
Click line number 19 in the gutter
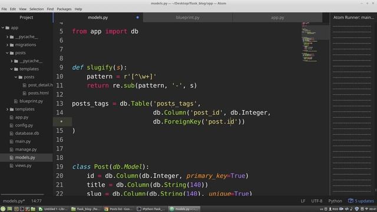(59, 167)
